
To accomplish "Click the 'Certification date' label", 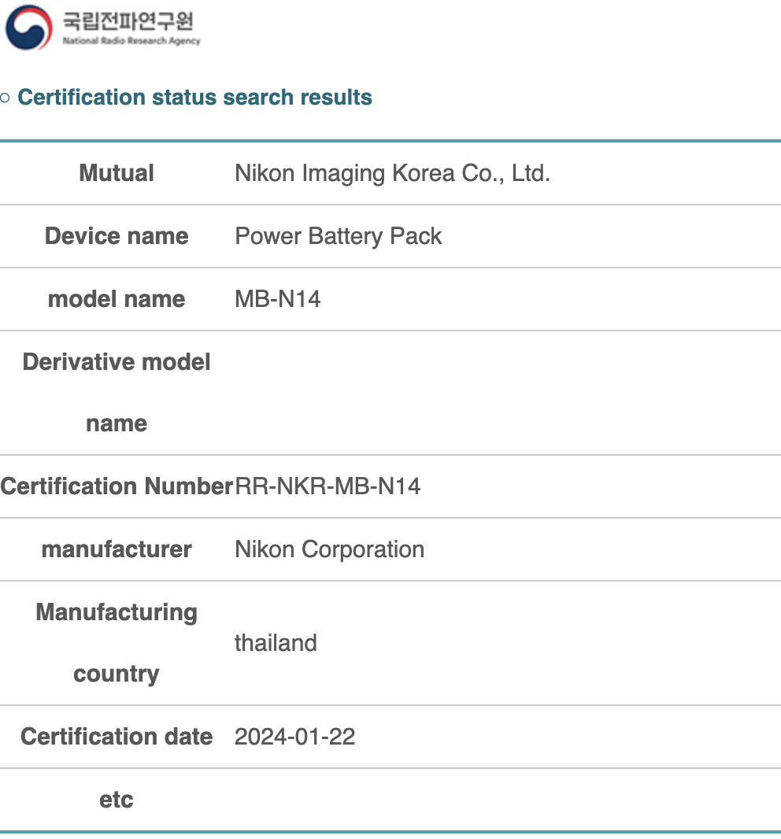I will pos(117,737).
